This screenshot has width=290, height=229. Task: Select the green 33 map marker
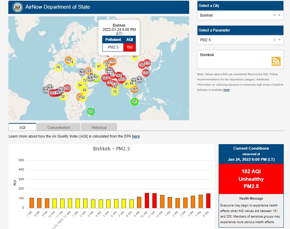[x=91, y=111]
